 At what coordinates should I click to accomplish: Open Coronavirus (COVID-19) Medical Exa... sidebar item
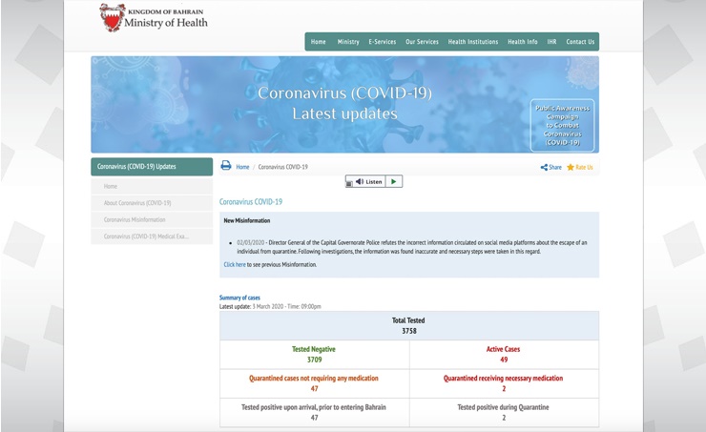(146, 236)
